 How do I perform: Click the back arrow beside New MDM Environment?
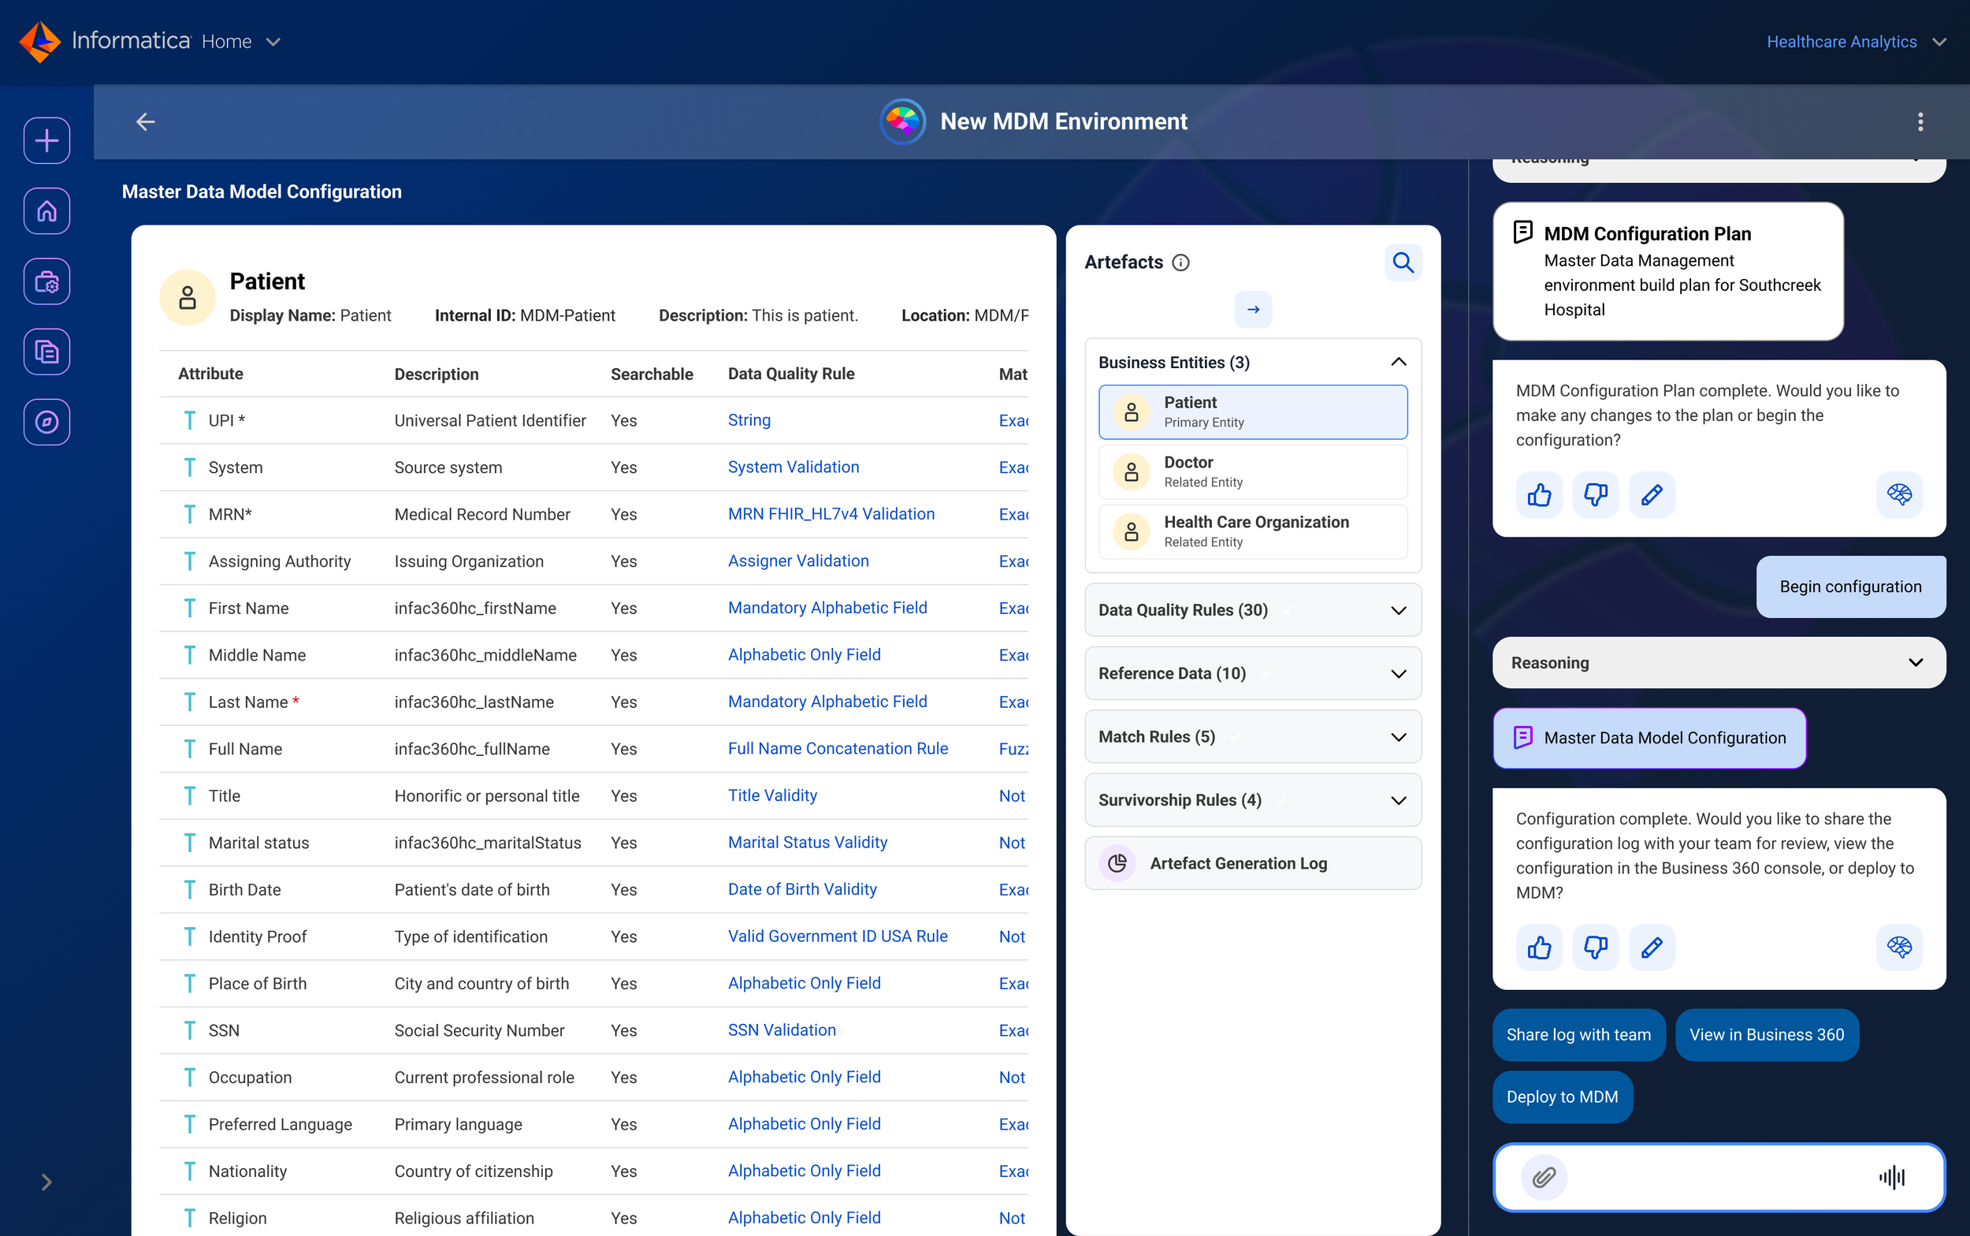click(146, 122)
